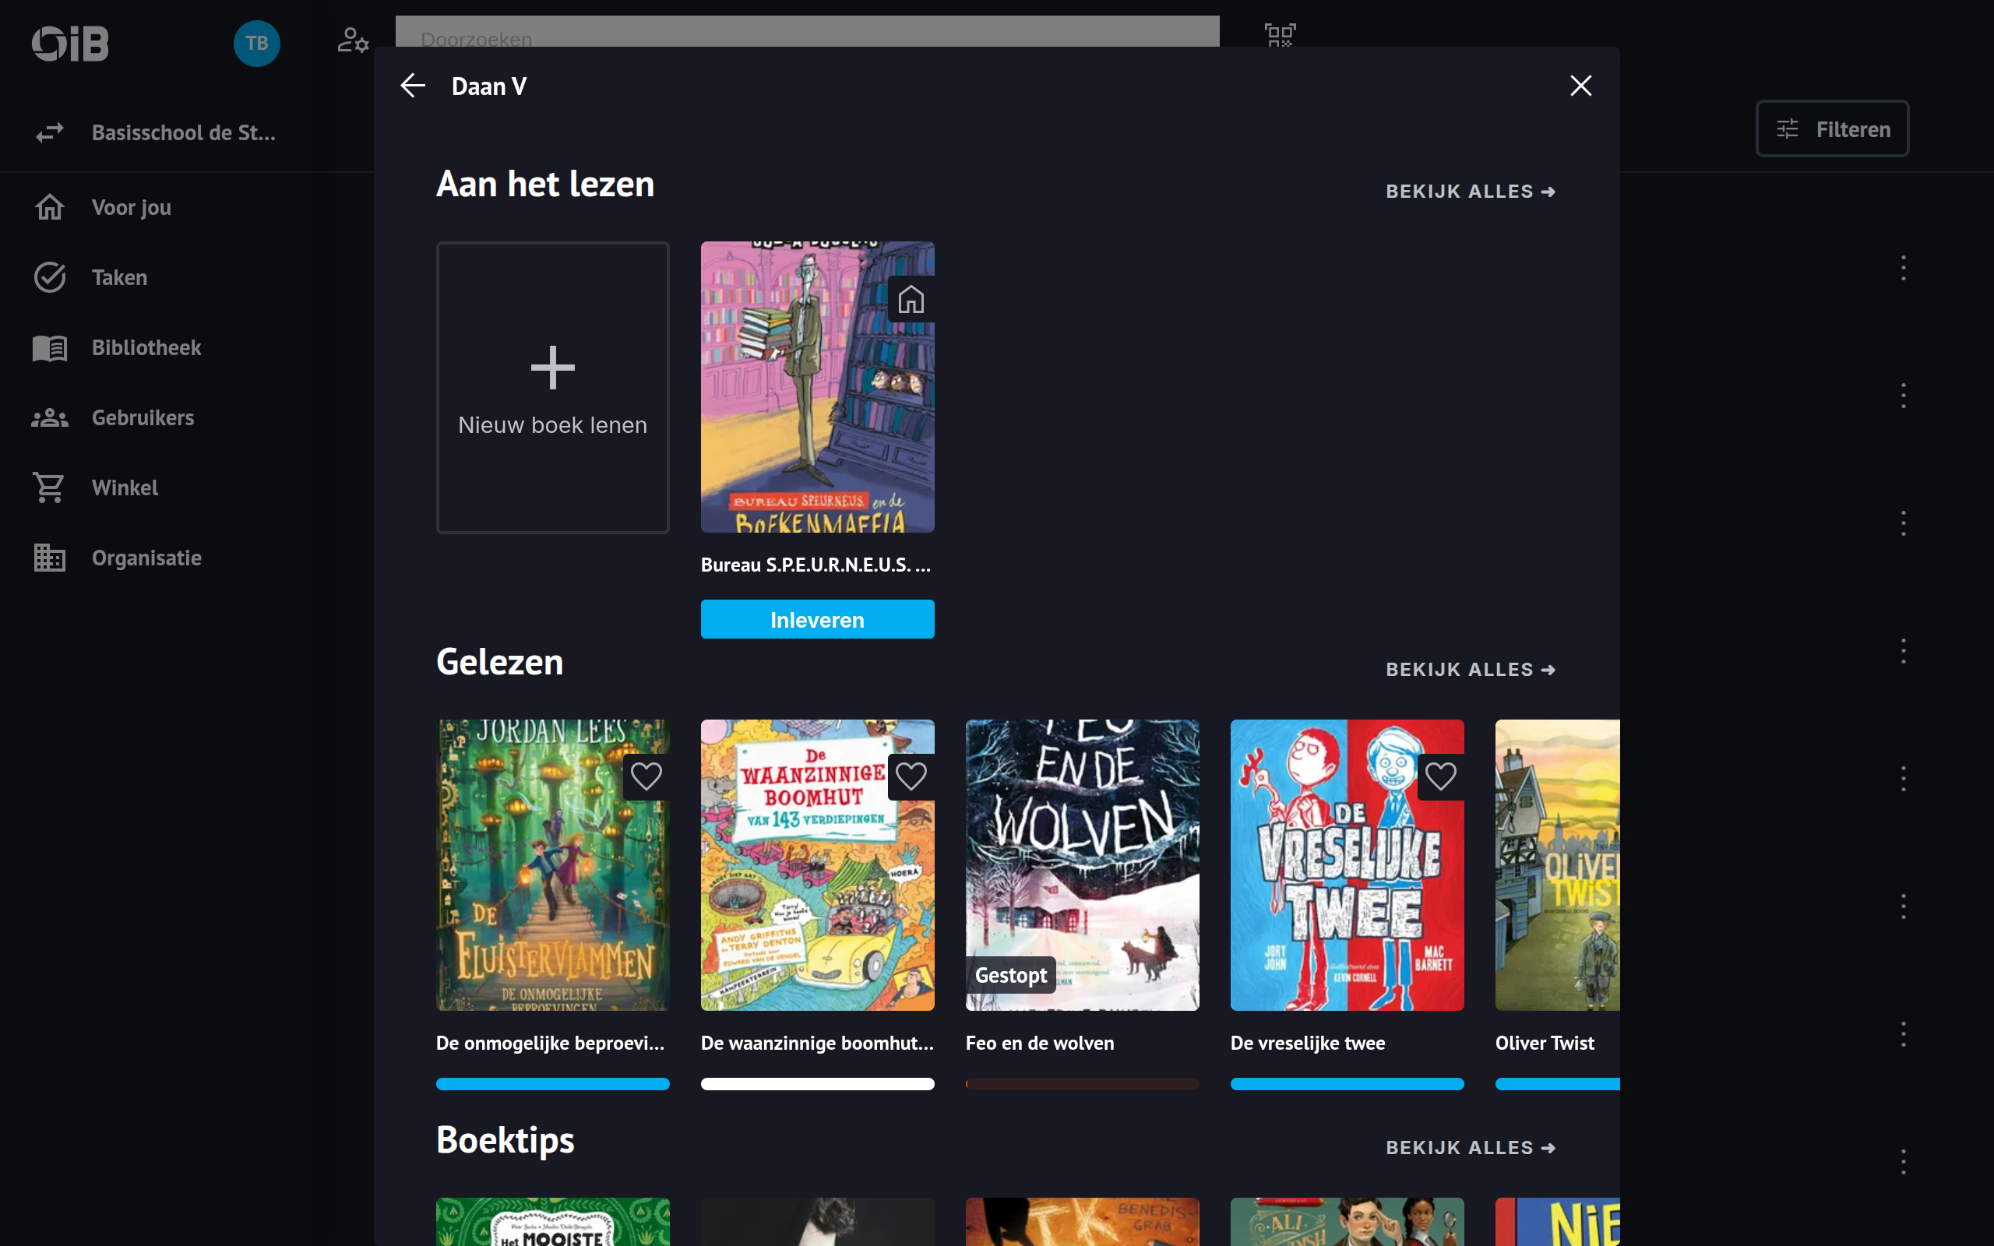1994x1246 pixels.
Task: Click the Filteren button
Action: [1832, 128]
